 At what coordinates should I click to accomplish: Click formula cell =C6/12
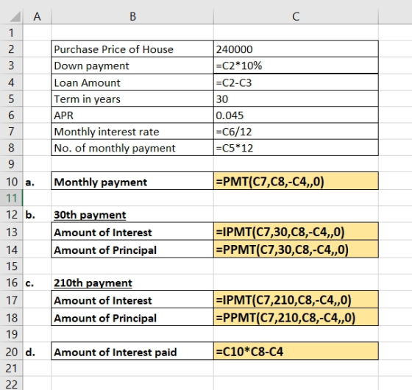(296, 132)
